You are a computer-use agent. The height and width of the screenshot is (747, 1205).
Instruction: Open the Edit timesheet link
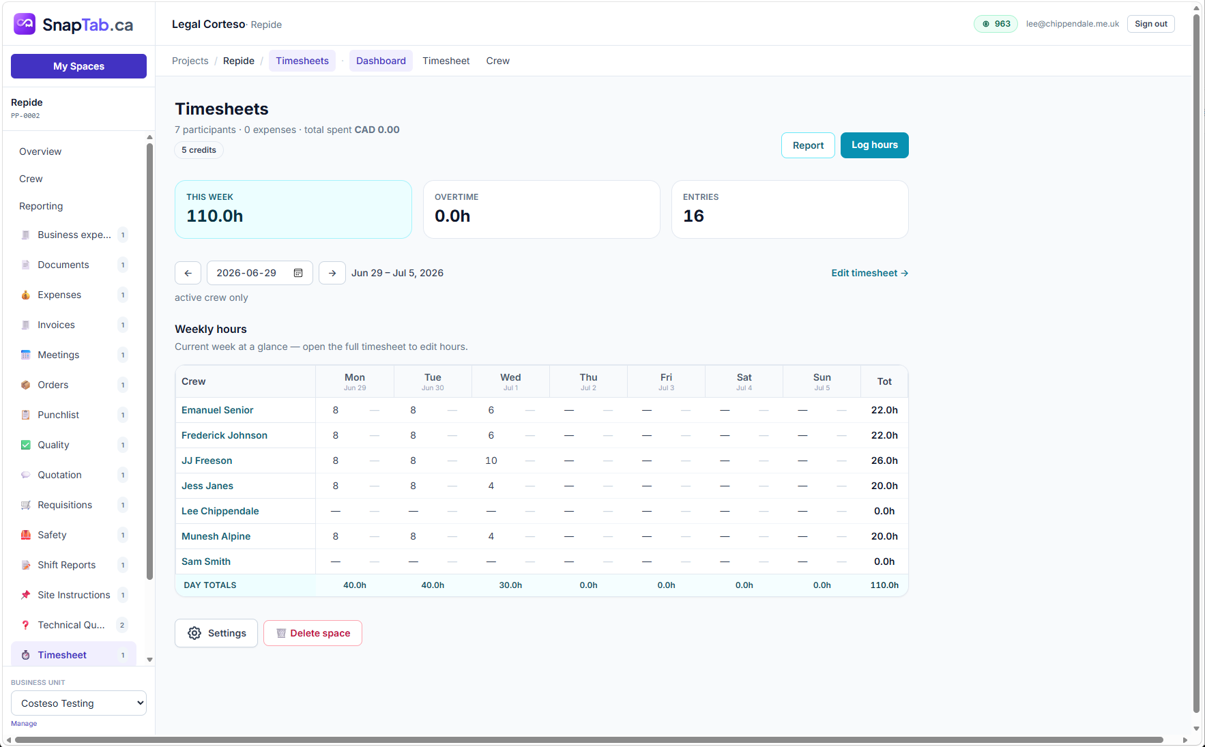point(870,273)
